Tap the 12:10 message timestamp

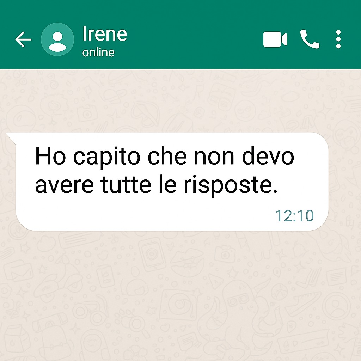coord(294,216)
